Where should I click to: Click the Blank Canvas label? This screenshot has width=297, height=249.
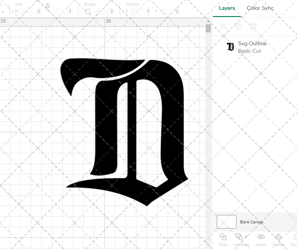click(x=251, y=222)
